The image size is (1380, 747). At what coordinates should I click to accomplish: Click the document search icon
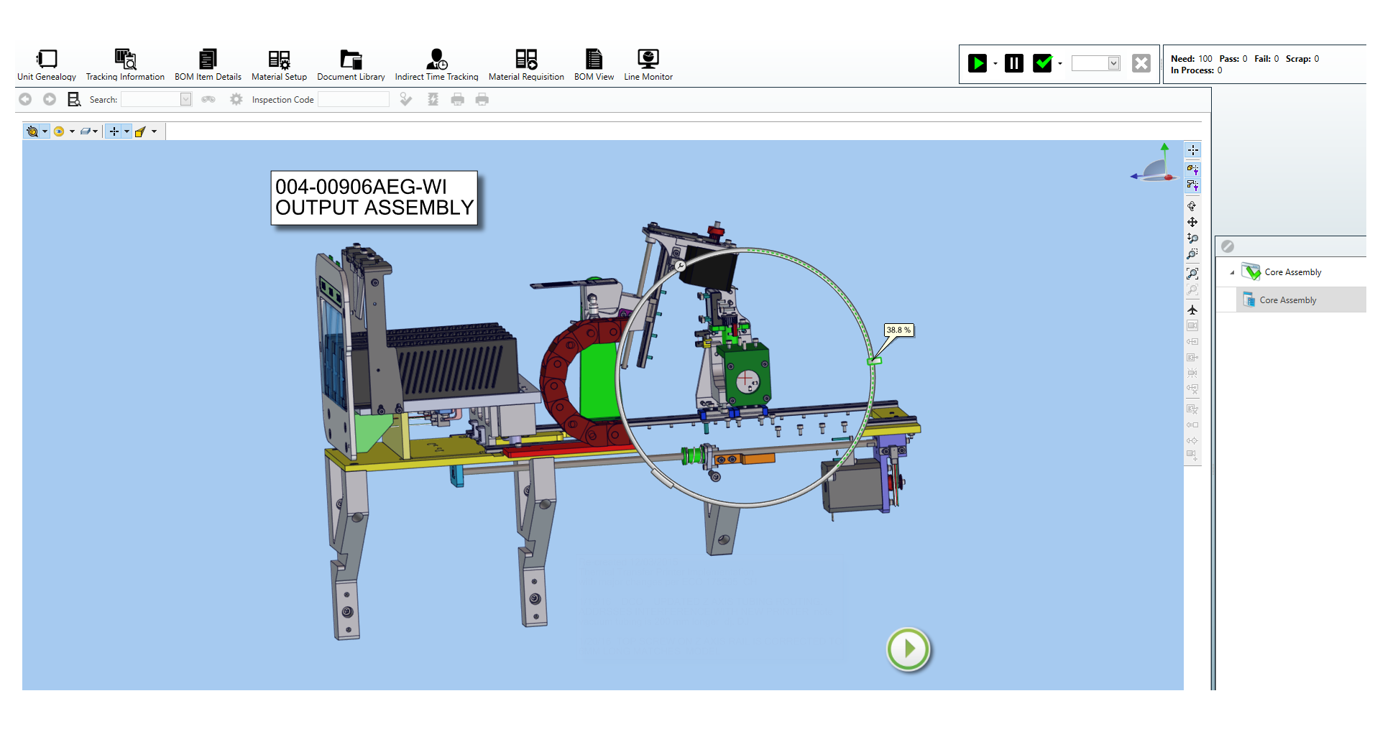tap(73, 99)
